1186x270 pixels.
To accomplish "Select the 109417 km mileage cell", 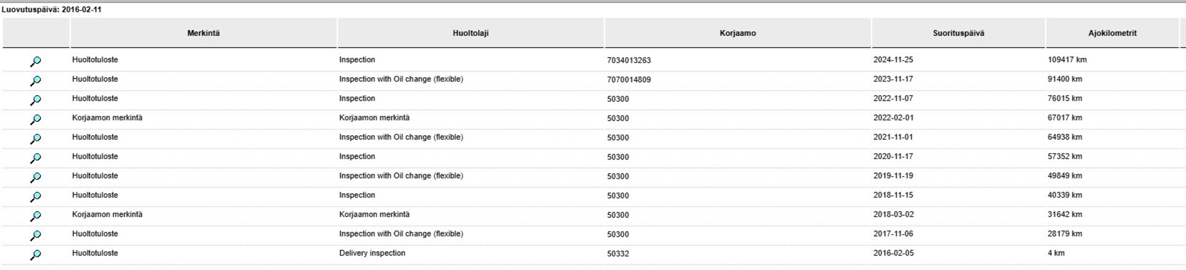I will pos(1067,60).
